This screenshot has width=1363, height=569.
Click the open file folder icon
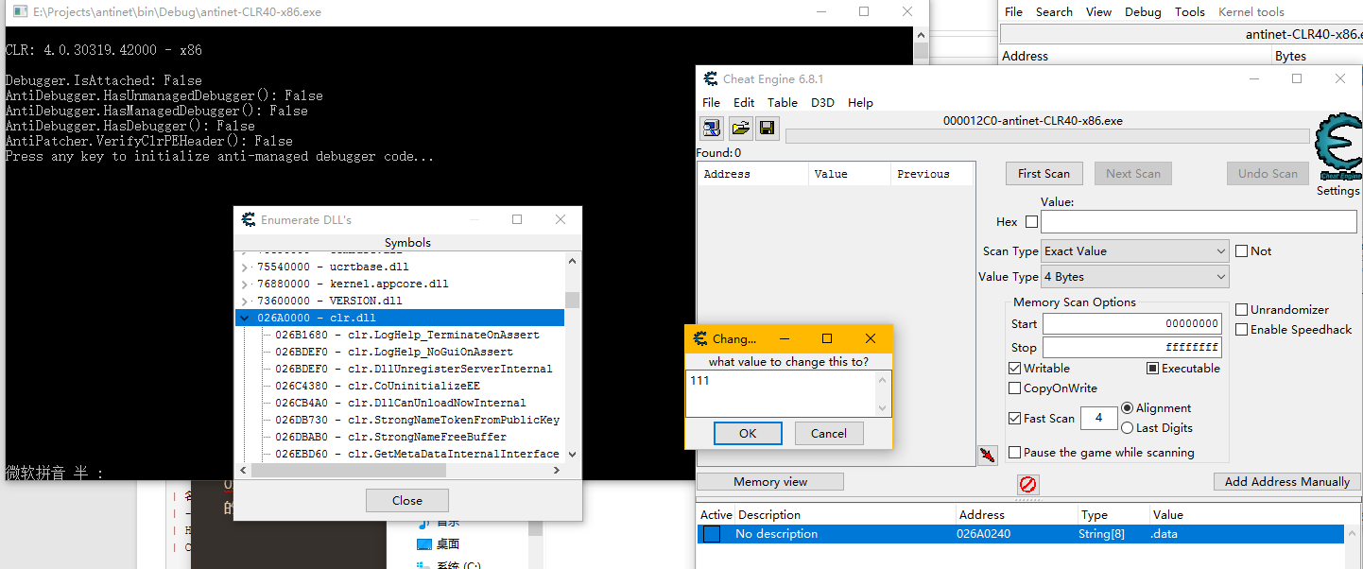tap(740, 128)
